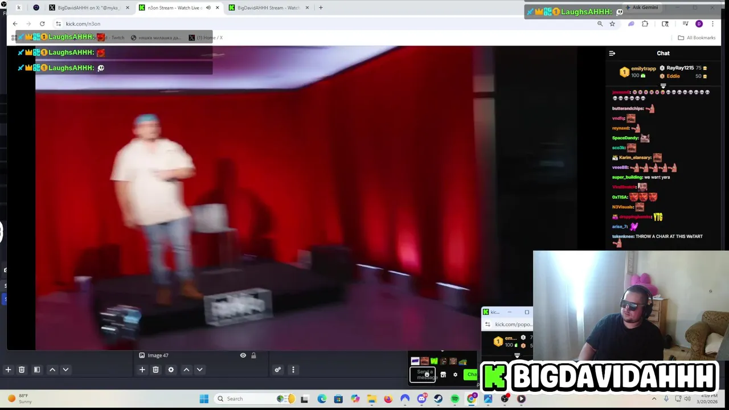Open Steam from the taskbar

(438, 399)
